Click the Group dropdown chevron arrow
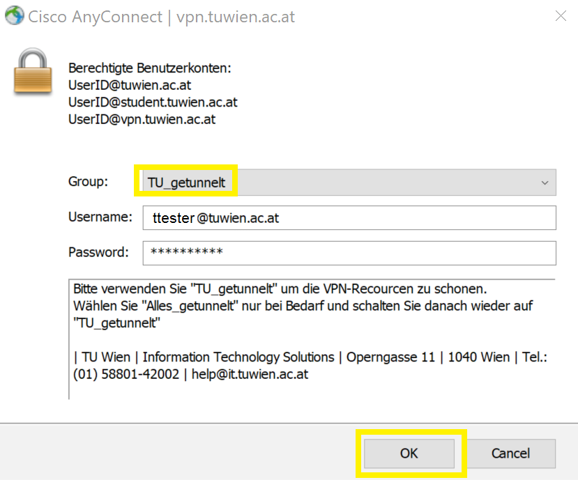Viewport: 578px width, 480px height. click(545, 183)
